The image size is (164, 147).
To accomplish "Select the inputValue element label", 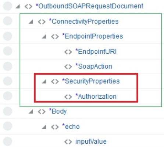I will [x=91, y=142].
